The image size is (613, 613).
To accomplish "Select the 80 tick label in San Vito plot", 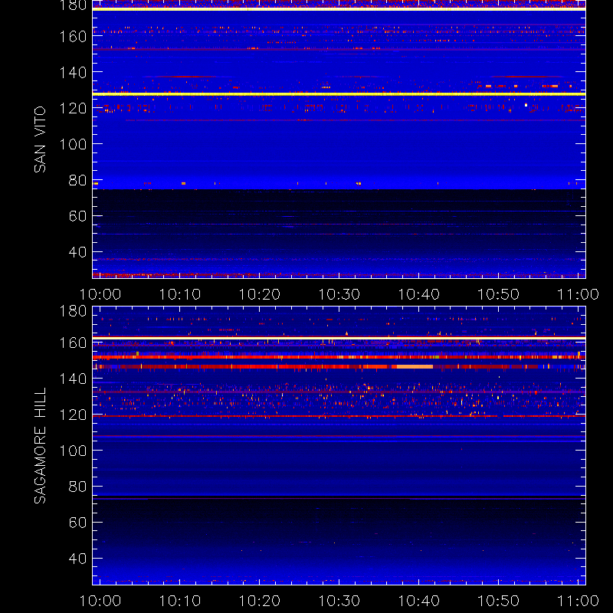I will (77, 181).
